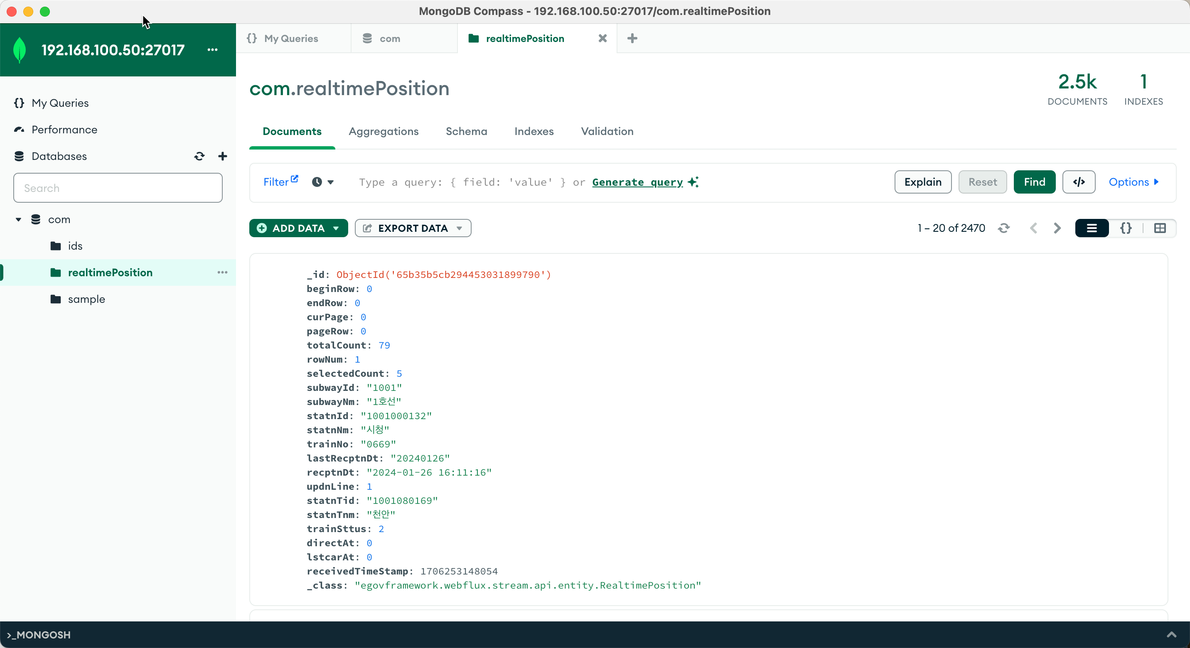Switch to list view of documents
1190x648 pixels.
pyautogui.click(x=1092, y=228)
